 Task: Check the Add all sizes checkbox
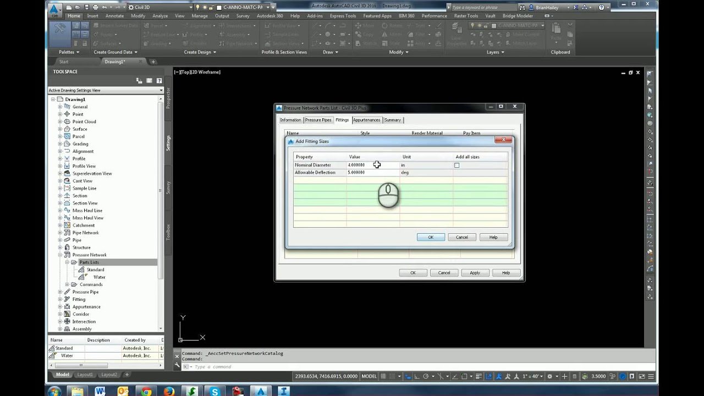(x=457, y=165)
